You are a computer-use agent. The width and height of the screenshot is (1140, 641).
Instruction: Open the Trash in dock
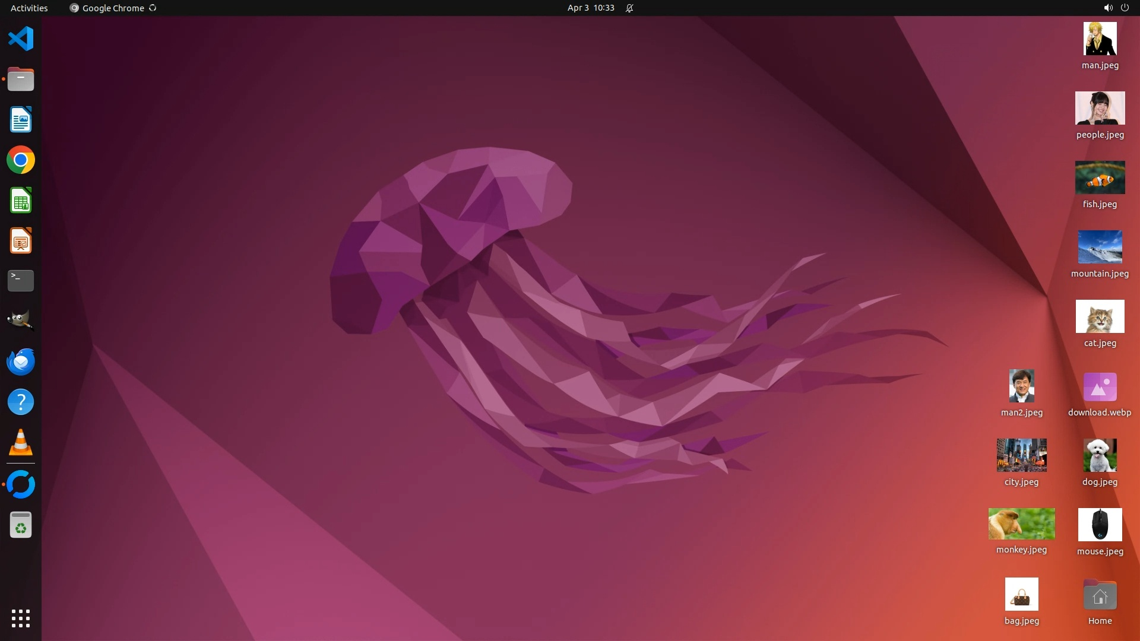click(x=21, y=525)
